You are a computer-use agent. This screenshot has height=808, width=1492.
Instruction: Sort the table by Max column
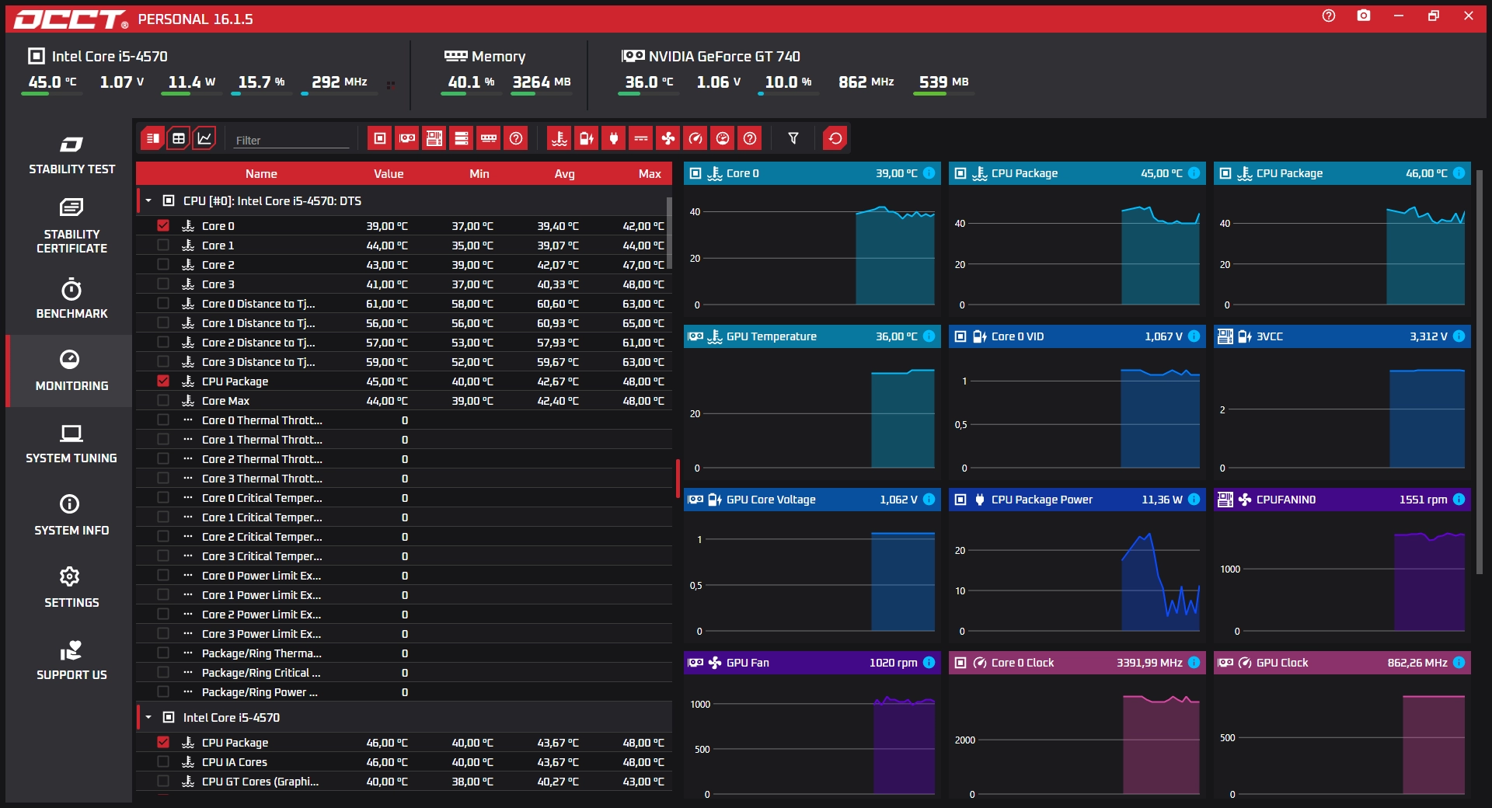tap(649, 174)
